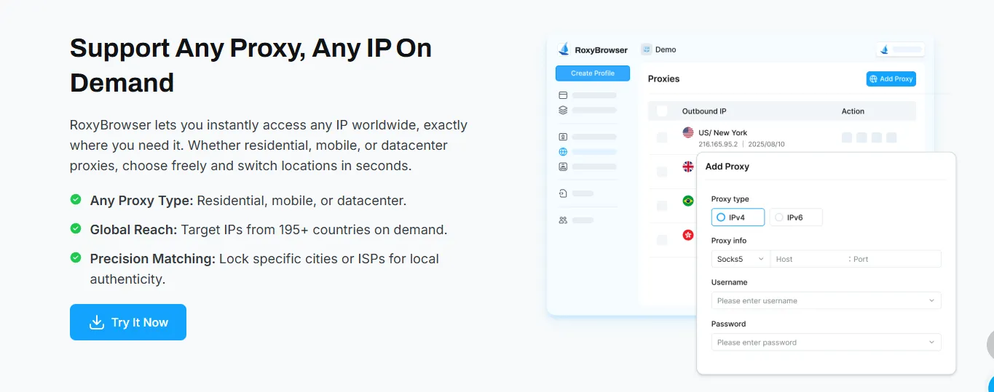Click the Add Proxy button
The image size is (994, 392).
point(891,79)
